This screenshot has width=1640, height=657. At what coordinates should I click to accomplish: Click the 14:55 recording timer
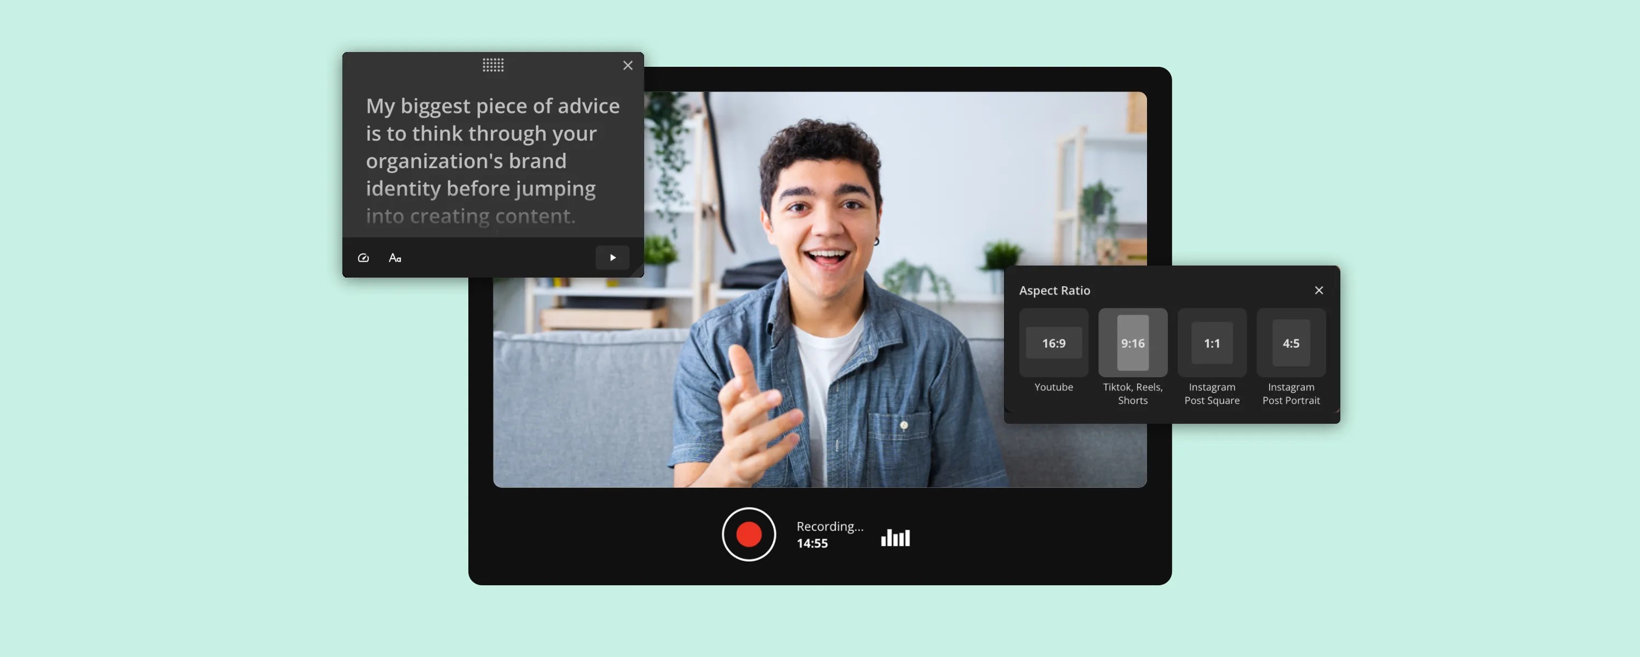point(812,544)
